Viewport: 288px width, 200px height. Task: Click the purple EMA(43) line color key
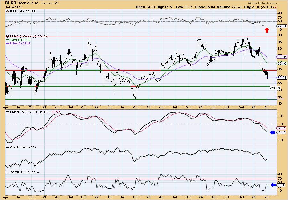(x=8, y=43)
